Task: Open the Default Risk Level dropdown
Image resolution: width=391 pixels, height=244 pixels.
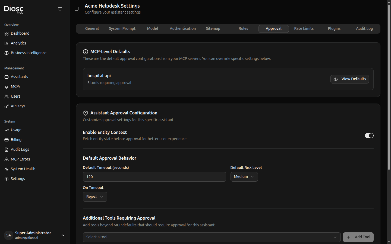Action: click(x=244, y=177)
